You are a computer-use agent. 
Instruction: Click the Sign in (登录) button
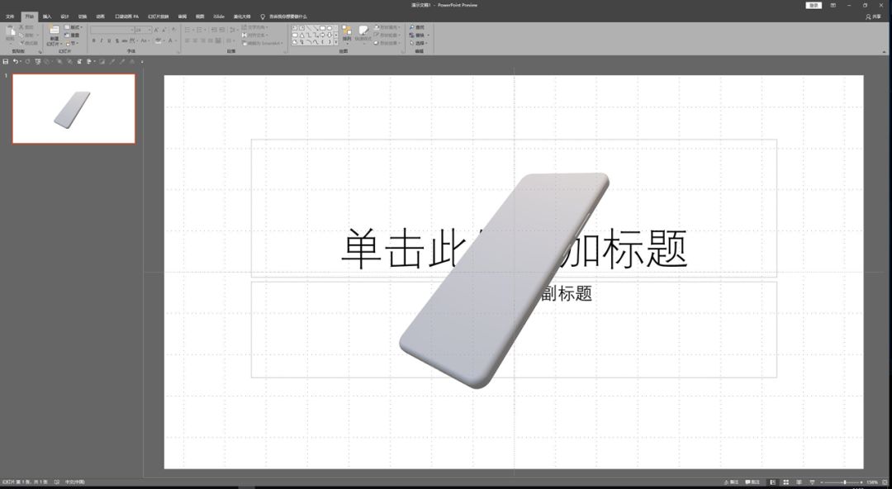[814, 5]
